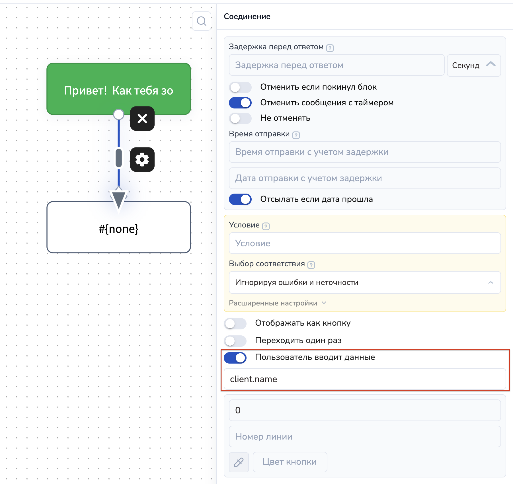The height and width of the screenshot is (484, 513).
Task: Click the canvas search magnifier icon
Action: point(201,21)
